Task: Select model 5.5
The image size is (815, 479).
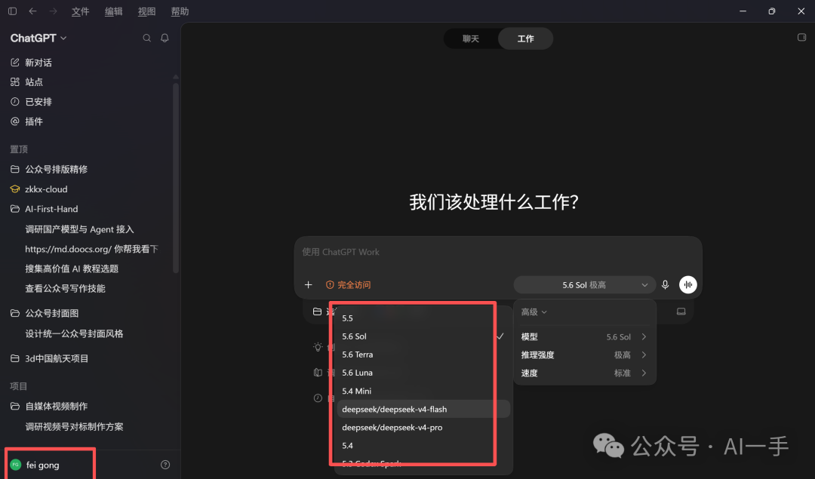Action: pyautogui.click(x=423, y=318)
